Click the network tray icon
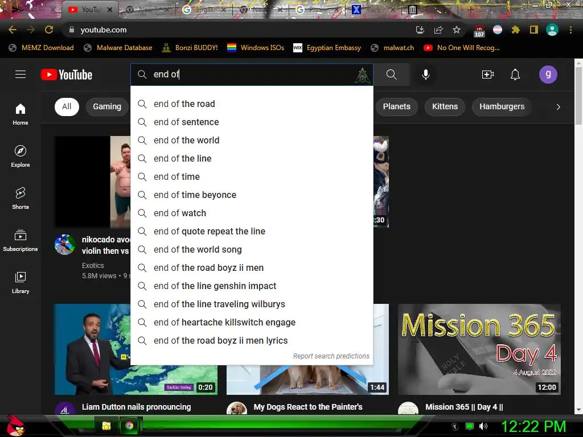Image resolution: width=583 pixels, height=437 pixels. pos(470,426)
